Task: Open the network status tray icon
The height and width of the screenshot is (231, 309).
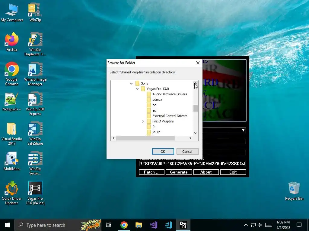Action: 253,225
